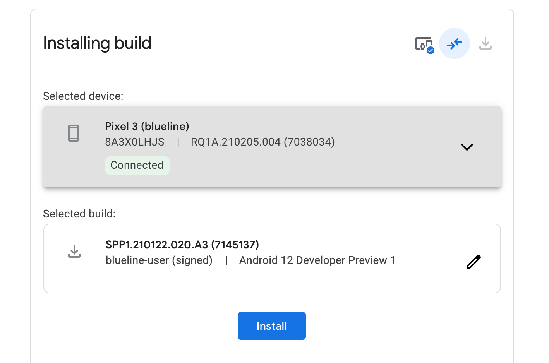Click the blueline-user (signed) label
This screenshot has width=549, height=363.
[x=159, y=260]
